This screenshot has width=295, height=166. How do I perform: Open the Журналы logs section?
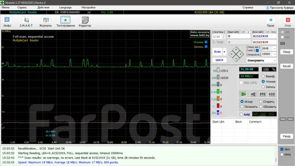(x=45, y=22)
